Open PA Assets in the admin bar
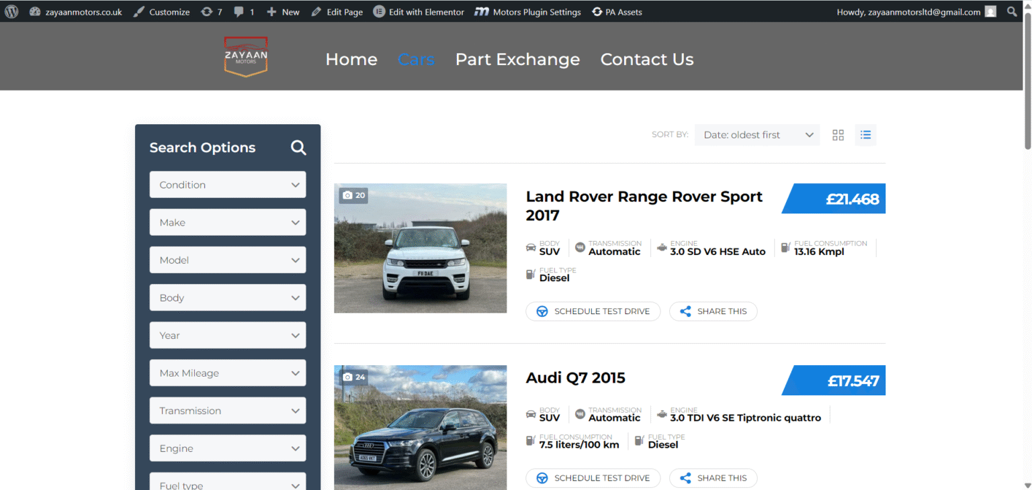Viewport: 1032px width, 490px height. point(616,11)
